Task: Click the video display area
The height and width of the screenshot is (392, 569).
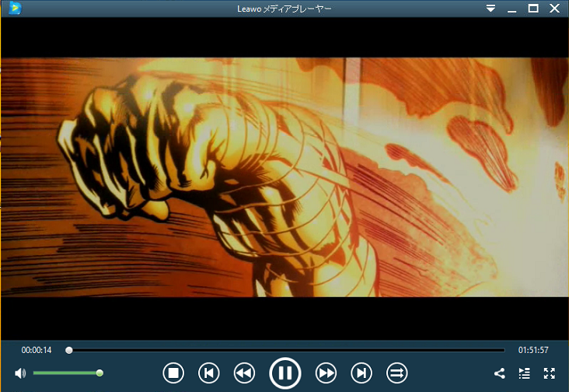Action: tap(284, 177)
